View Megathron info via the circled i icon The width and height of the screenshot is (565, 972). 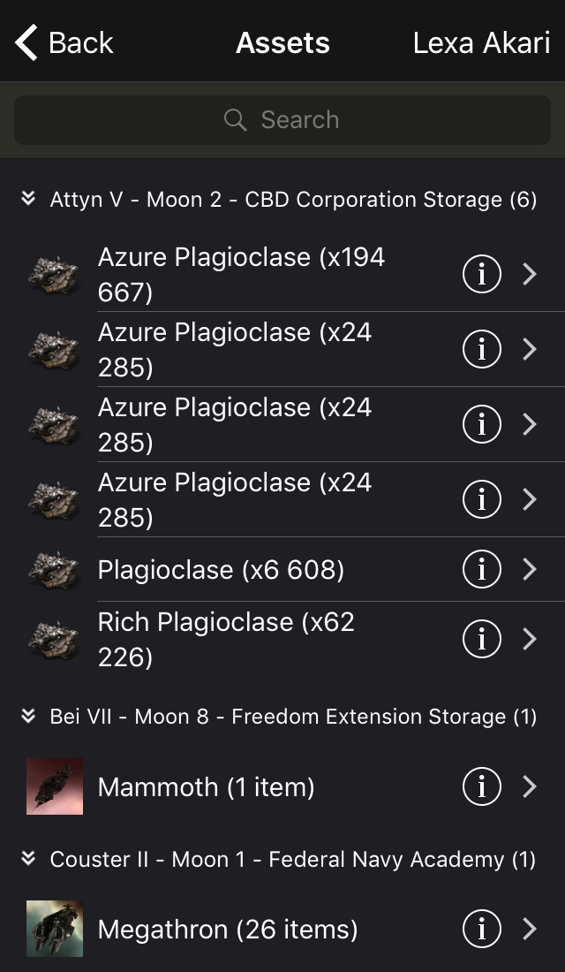(x=482, y=929)
